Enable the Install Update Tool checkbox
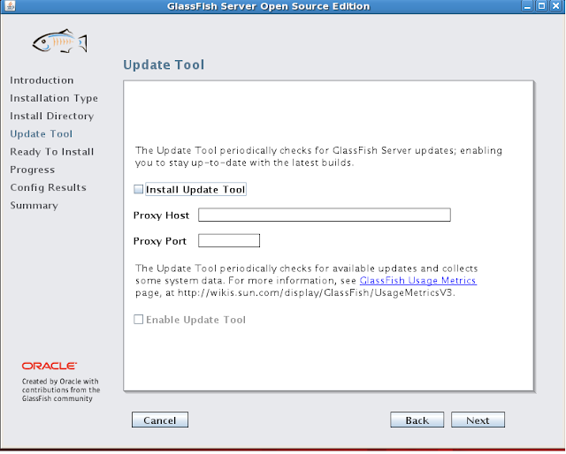 pyautogui.click(x=139, y=189)
